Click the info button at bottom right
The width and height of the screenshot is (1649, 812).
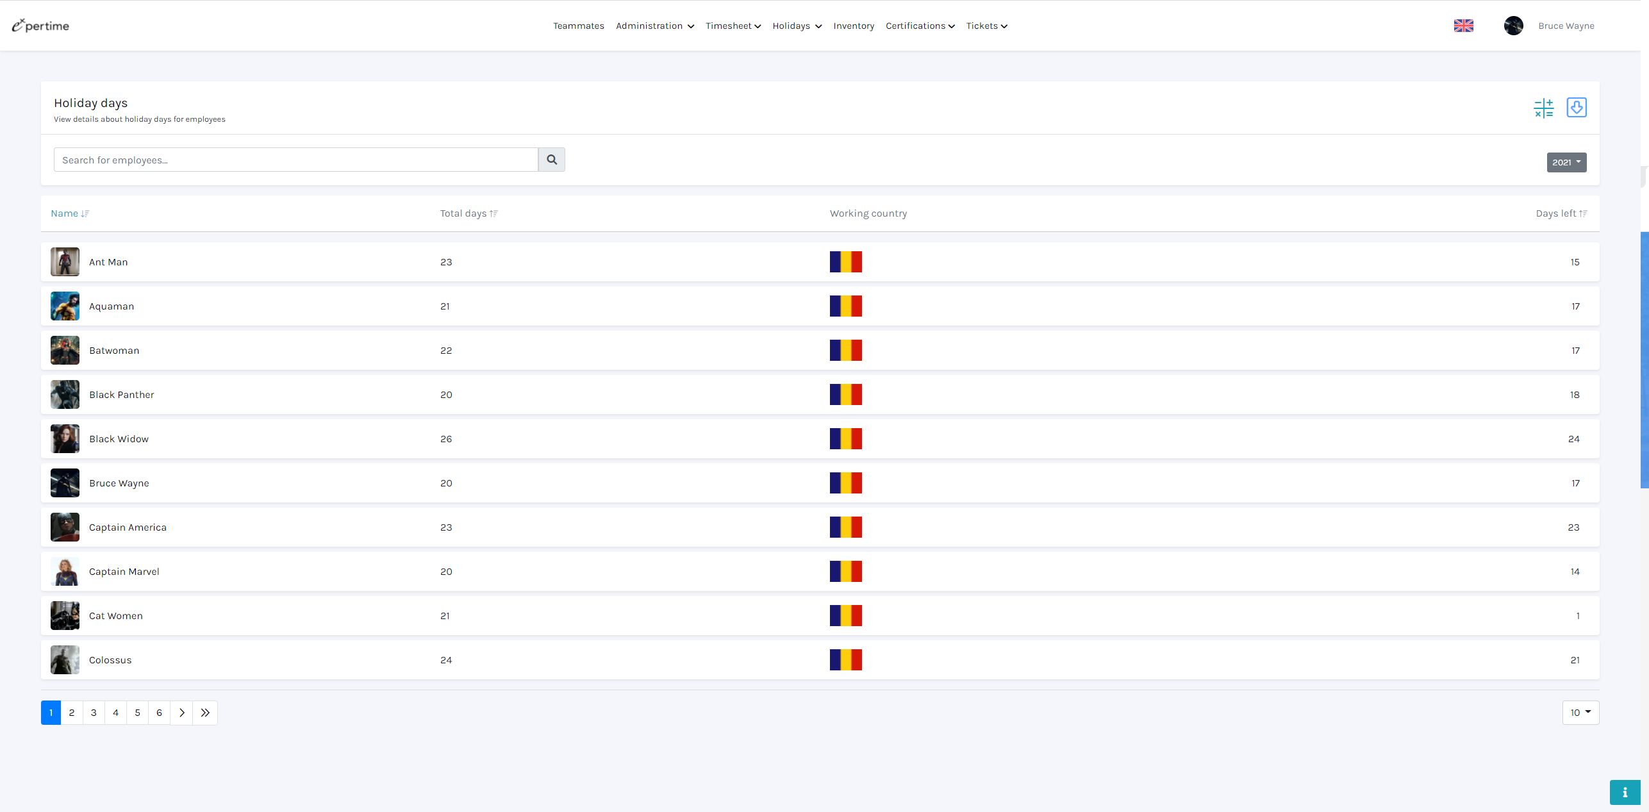point(1625,792)
